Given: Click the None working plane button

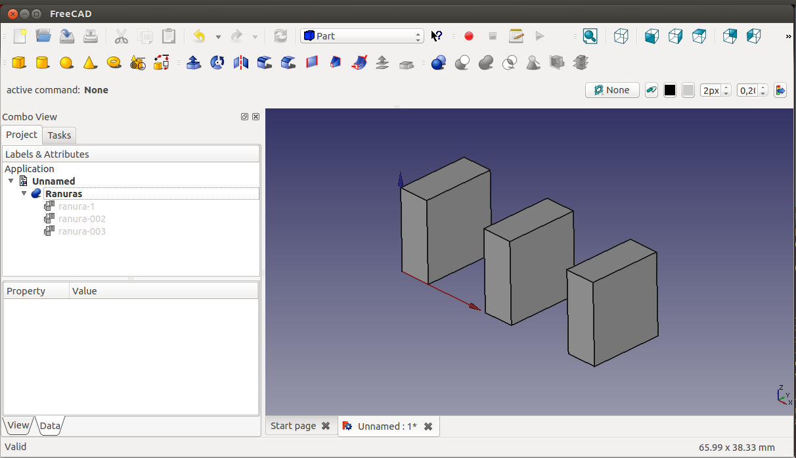Looking at the screenshot, I should (612, 91).
